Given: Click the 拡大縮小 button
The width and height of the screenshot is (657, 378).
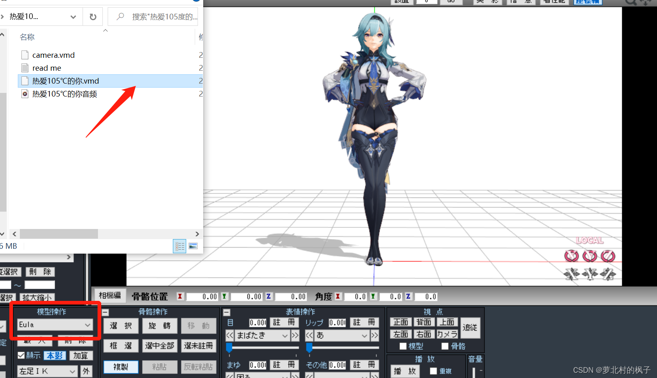Looking at the screenshot, I should 37,298.
